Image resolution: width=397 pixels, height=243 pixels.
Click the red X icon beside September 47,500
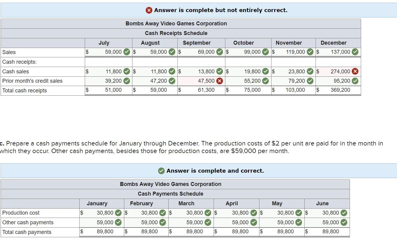point(220,81)
